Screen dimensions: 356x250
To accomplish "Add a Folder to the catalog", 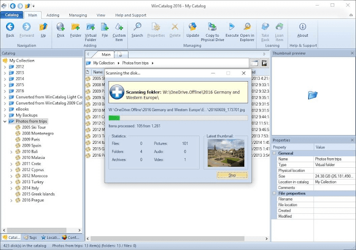I will pos(76,27).
